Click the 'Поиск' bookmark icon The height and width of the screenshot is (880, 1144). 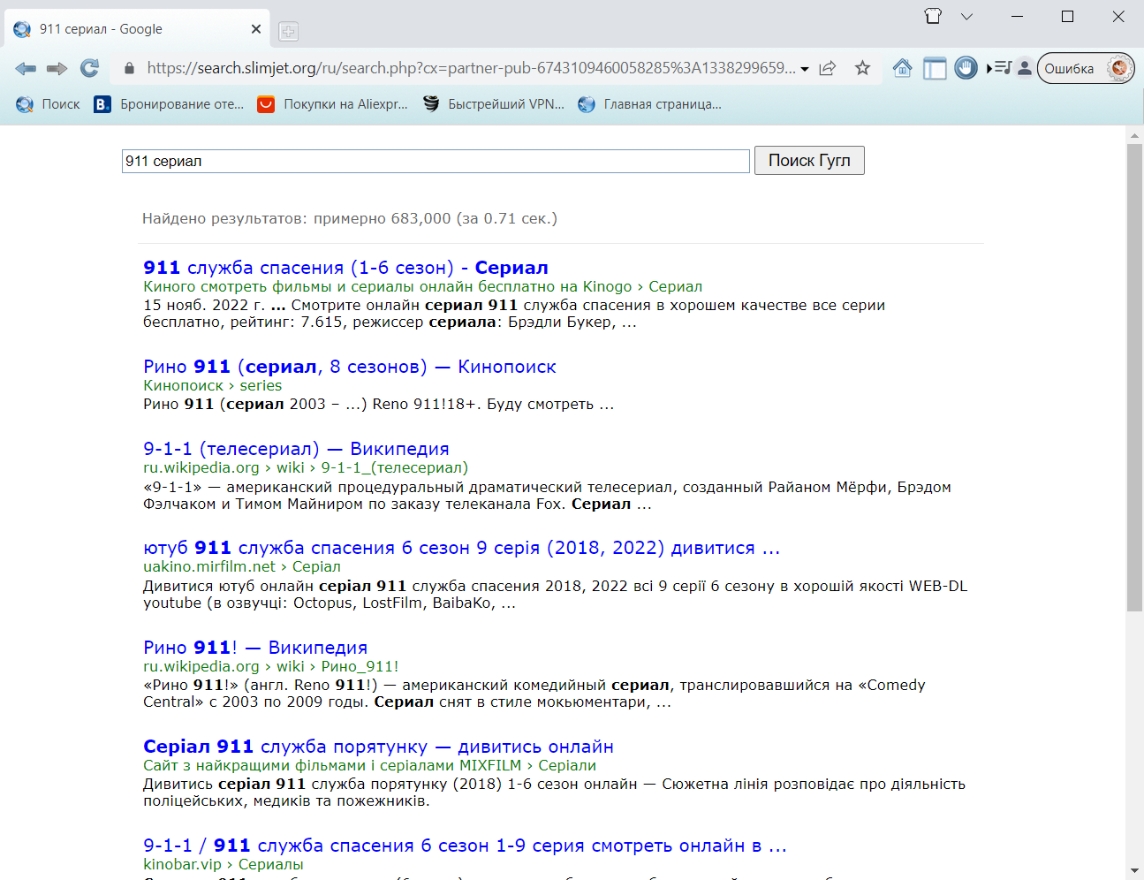coord(25,104)
